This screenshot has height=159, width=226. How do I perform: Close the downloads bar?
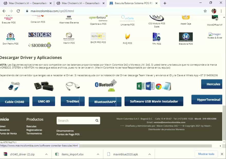[222, 154]
